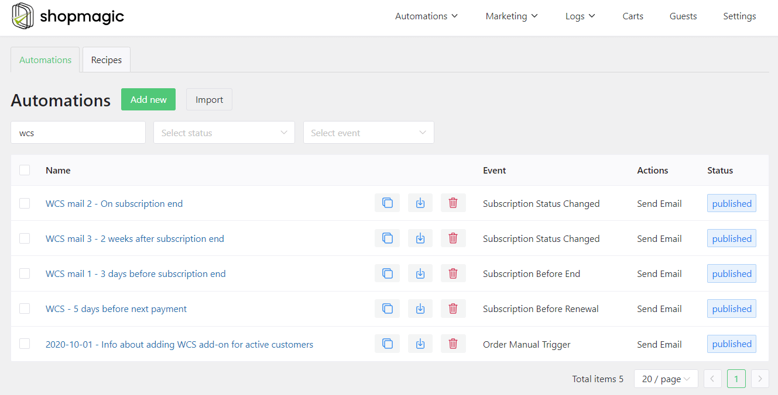Open the Carts page
778x395 pixels.
633,16
